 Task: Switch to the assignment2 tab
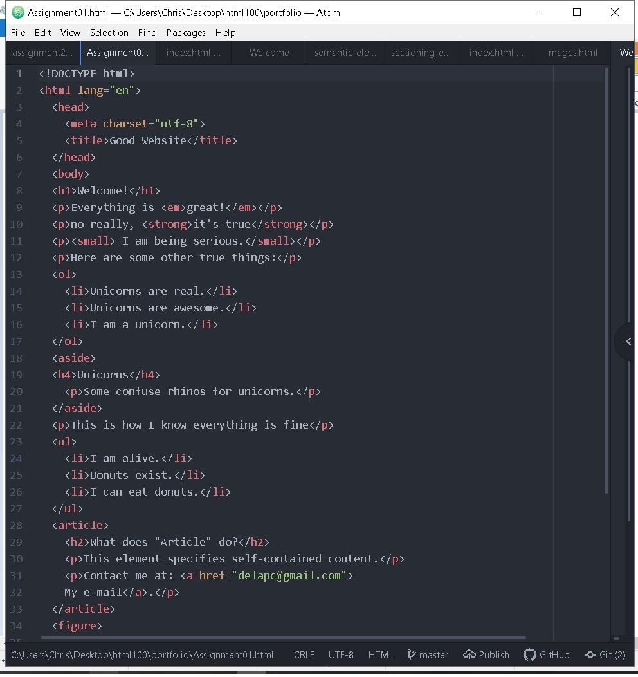(42, 53)
